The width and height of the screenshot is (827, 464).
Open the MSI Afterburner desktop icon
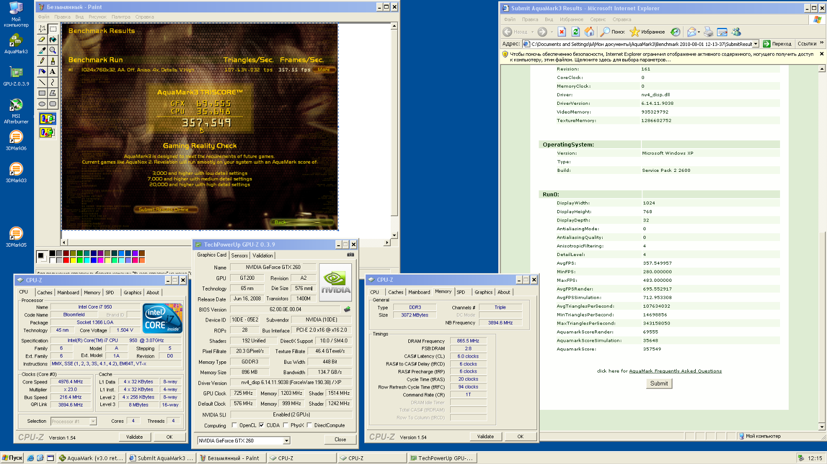(x=16, y=111)
